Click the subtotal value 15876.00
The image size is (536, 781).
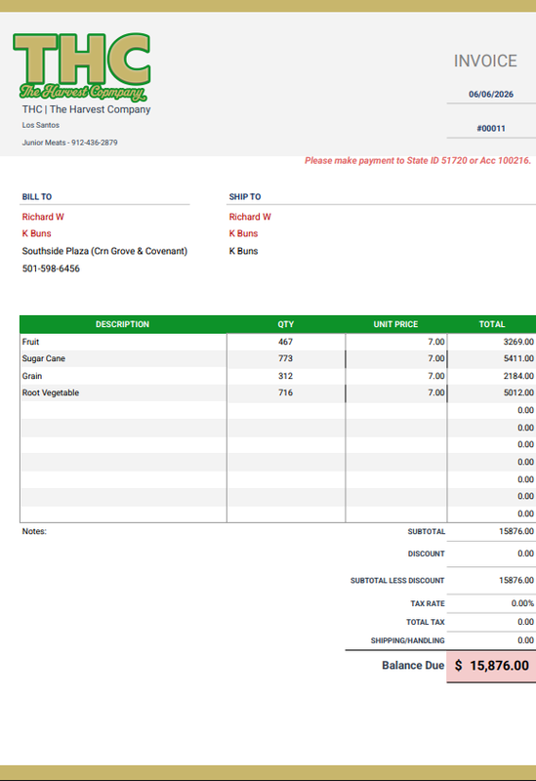click(516, 531)
